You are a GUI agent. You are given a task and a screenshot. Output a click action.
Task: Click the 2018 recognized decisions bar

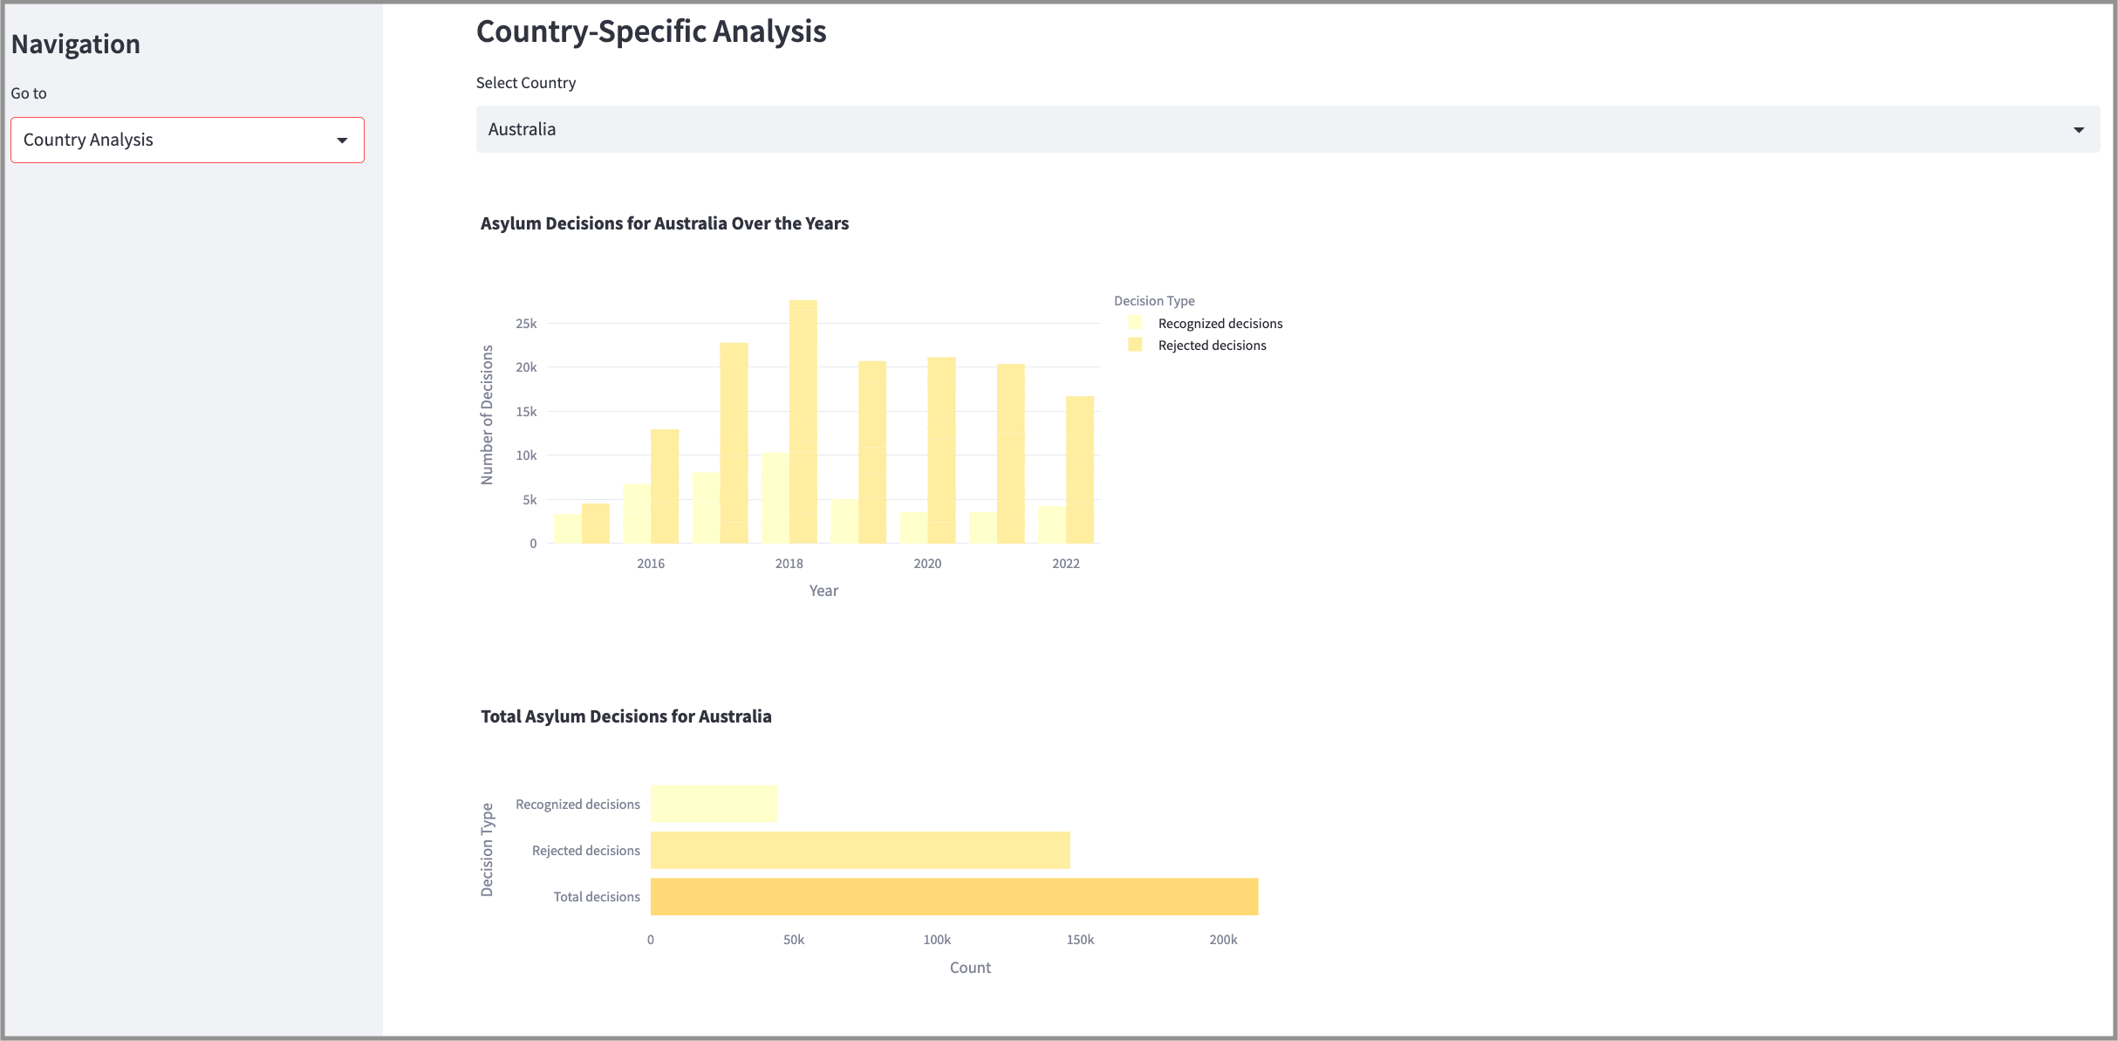pyautogui.click(x=775, y=497)
